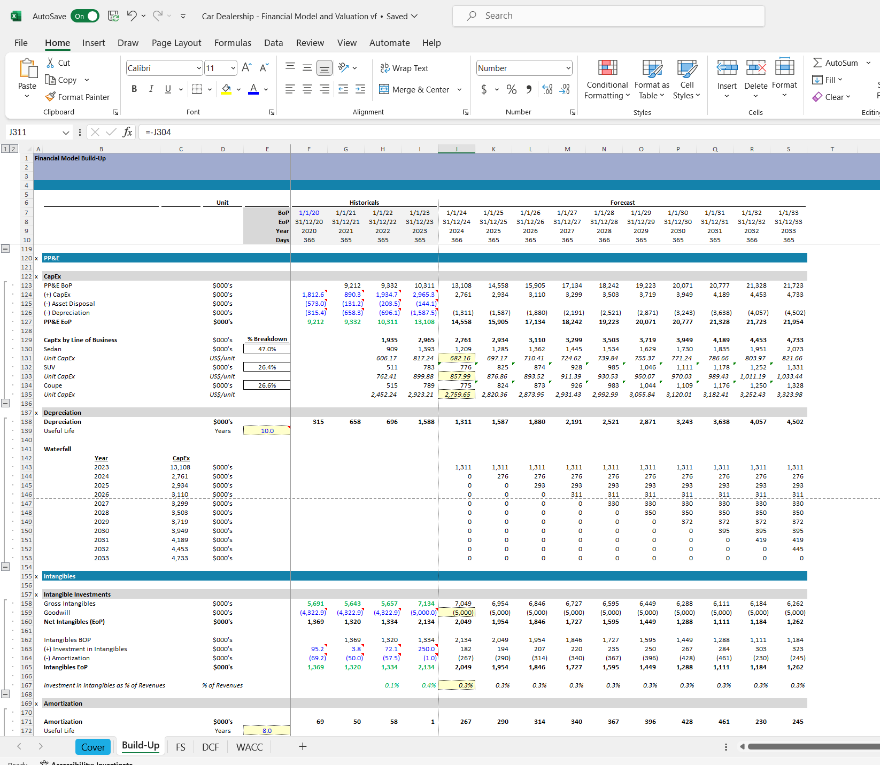The width and height of the screenshot is (880, 765).
Task: Apply bold formatting with the B icon
Action: click(x=134, y=89)
